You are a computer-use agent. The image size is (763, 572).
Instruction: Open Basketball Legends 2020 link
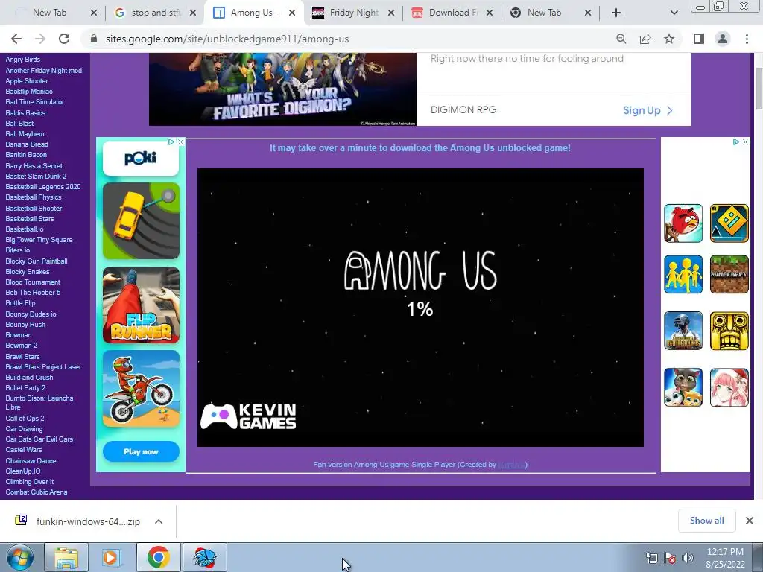pyautogui.click(x=42, y=187)
